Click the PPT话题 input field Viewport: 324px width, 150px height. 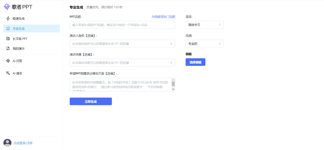pos(122,25)
